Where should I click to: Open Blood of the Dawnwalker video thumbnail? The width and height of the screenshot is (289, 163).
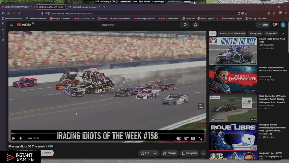click(x=233, y=80)
